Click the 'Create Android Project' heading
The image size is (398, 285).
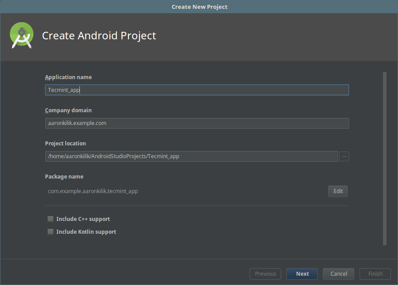[99, 36]
